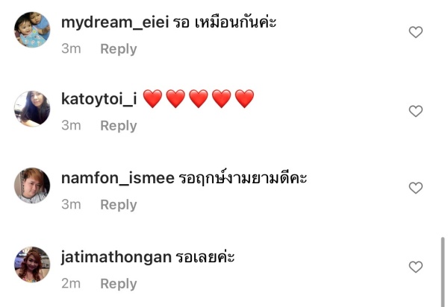
Task: Open mydream_eiei's profile picture
Action: coord(32,30)
